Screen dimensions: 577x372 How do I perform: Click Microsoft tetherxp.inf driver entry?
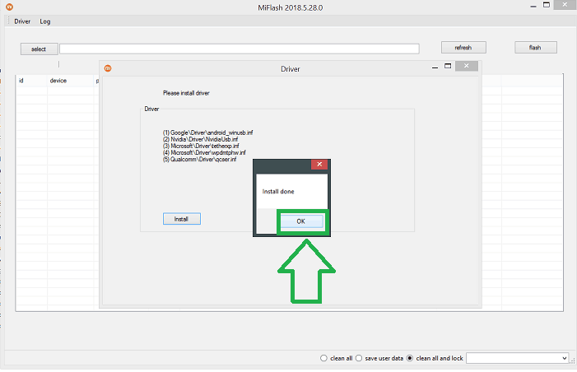point(201,146)
